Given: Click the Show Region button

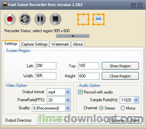Looking at the screenshot, I should tap(120, 66).
